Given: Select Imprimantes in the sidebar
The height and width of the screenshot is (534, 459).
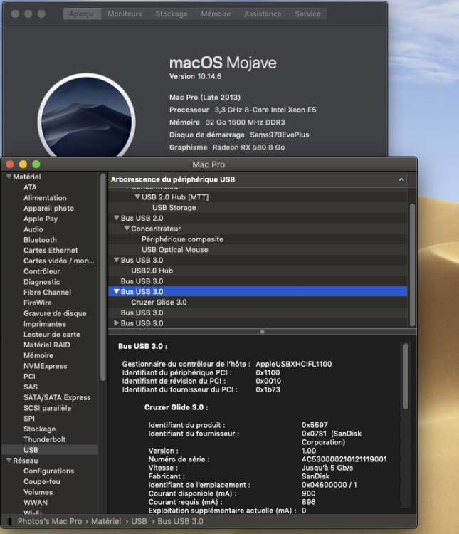Looking at the screenshot, I should (x=45, y=324).
